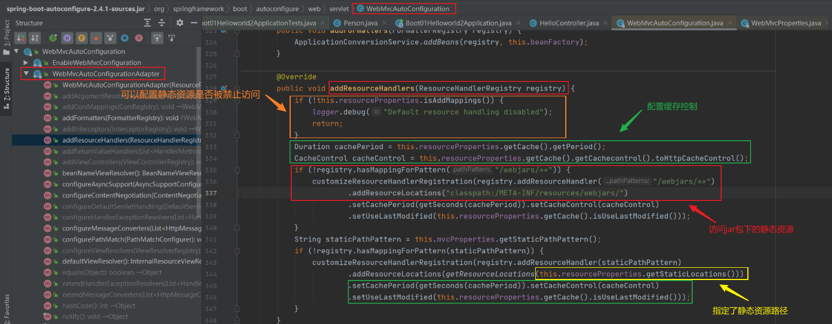Open Structure panel gear settings
832x324 pixels.
tap(179, 23)
